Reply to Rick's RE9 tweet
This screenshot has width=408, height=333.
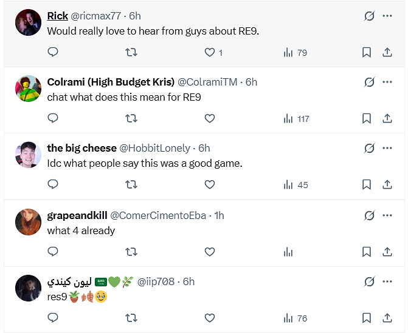(x=53, y=53)
